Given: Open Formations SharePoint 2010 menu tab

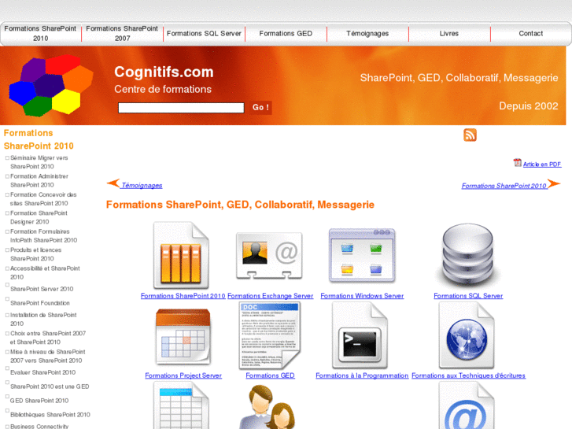Looking at the screenshot, I should tap(40, 33).
